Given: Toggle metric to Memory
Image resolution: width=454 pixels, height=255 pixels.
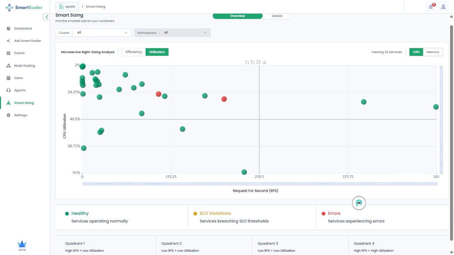Looking at the screenshot, I should pyautogui.click(x=433, y=52).
